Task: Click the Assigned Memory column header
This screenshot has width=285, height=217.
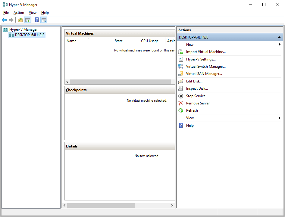Action: [x=170, y=41]
